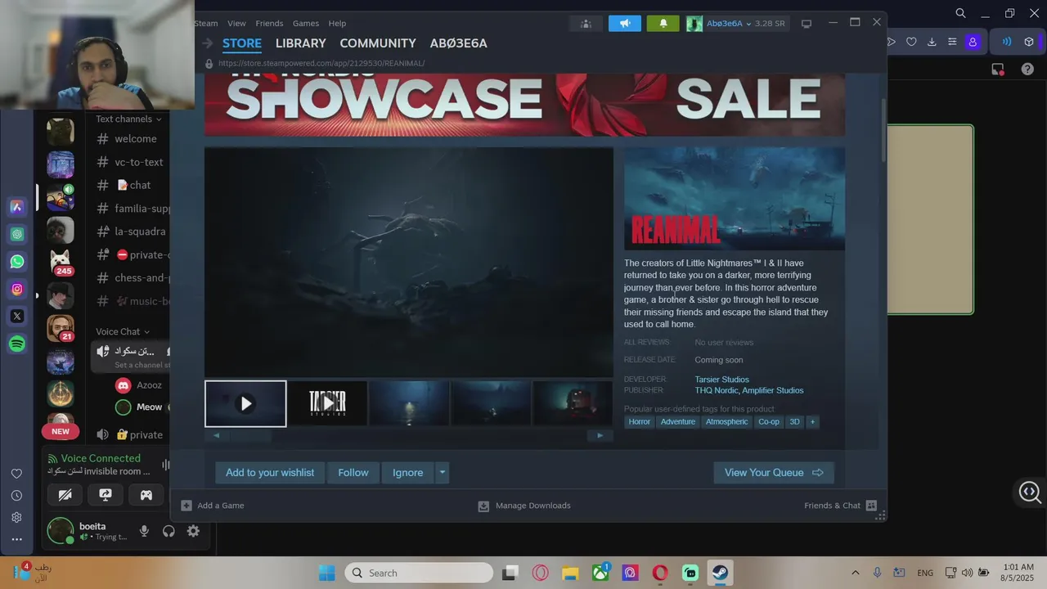Show hidden system tray icons chevron

[856, 573]
